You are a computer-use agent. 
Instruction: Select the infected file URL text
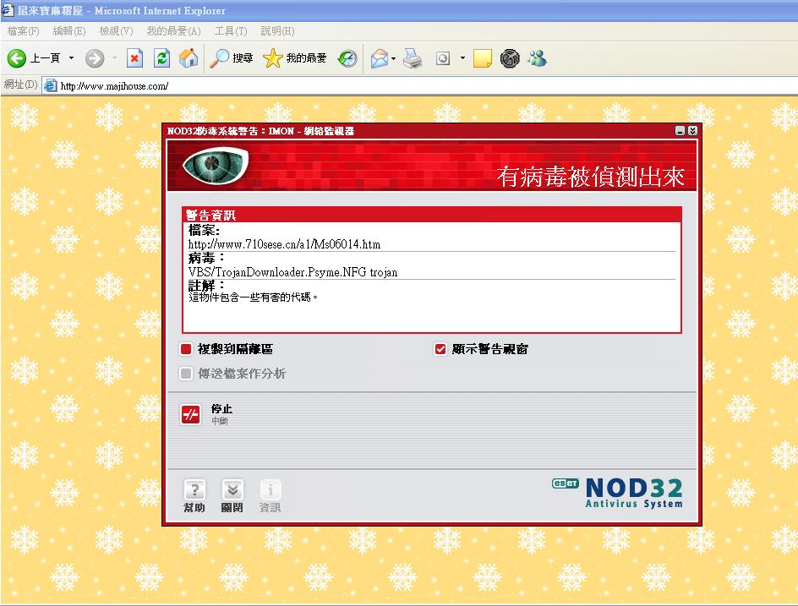point(285,244)
